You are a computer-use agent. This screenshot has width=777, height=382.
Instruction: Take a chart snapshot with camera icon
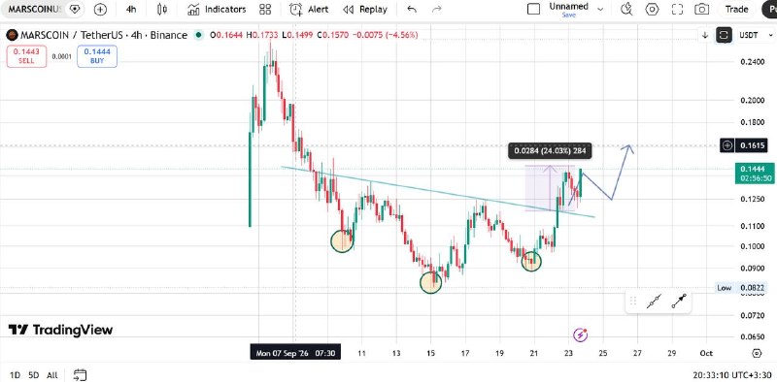pos(701,9)
